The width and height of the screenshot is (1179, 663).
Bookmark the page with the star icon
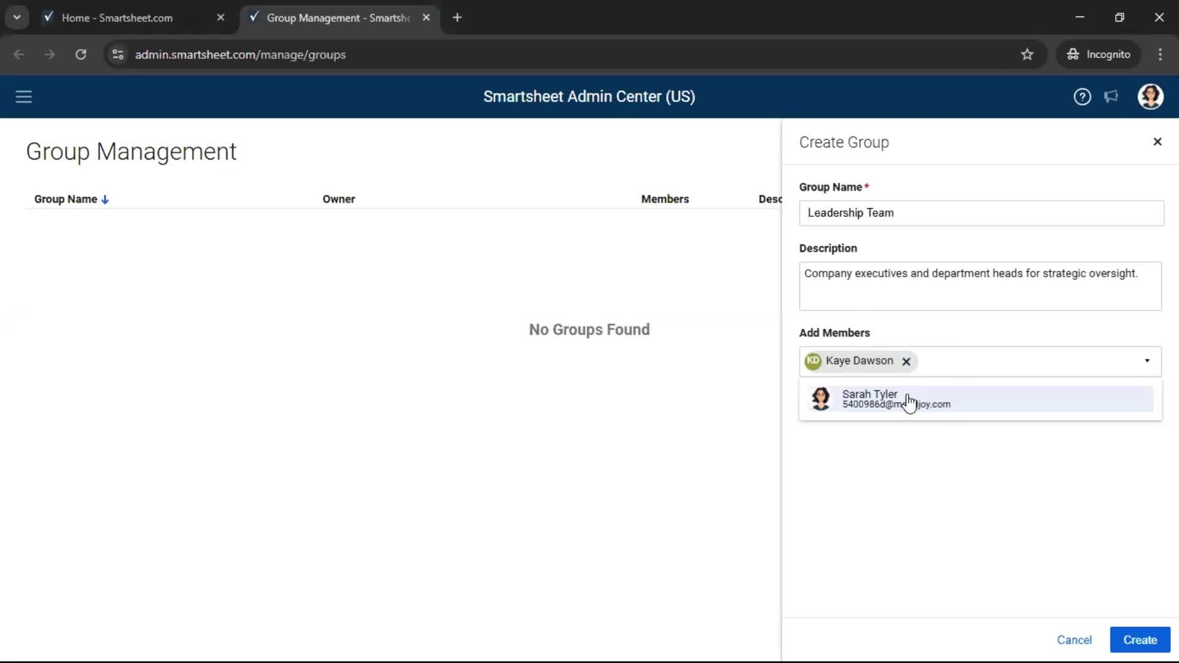point(1027,54)
